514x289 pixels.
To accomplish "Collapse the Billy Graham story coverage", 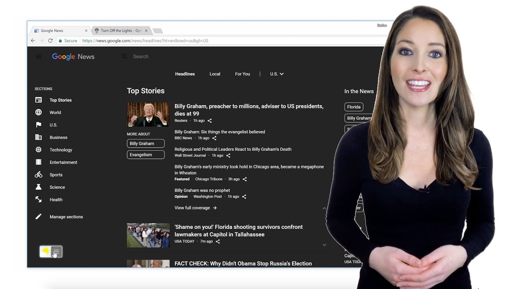I will tap(324, 208).
